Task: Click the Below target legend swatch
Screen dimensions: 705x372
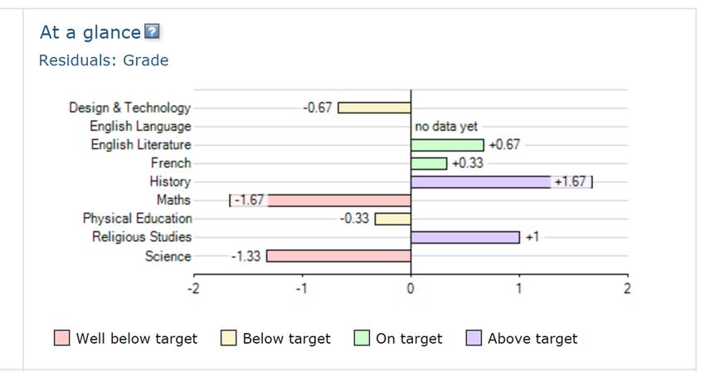Action: [x=229, y=338]
